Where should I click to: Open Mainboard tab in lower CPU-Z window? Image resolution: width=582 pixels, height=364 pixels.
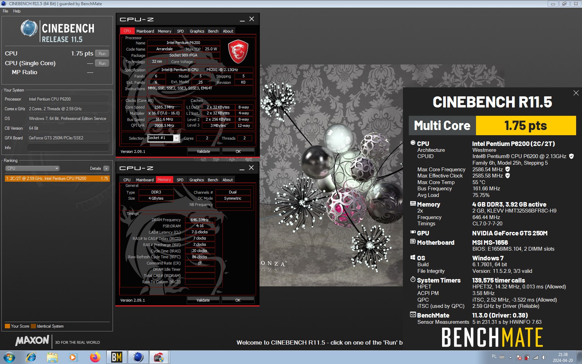click(145, 180)
